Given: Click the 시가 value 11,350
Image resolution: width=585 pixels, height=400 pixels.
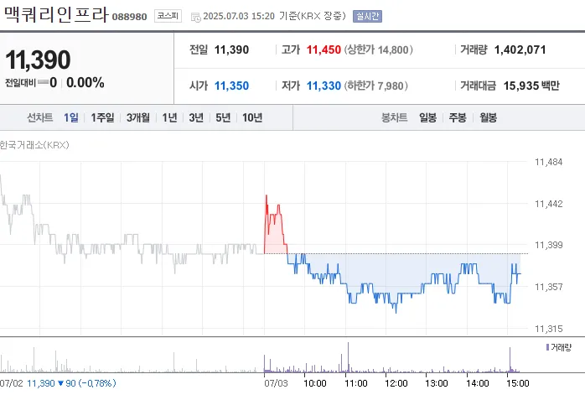Looking at the screenshot, I should 231,86.
